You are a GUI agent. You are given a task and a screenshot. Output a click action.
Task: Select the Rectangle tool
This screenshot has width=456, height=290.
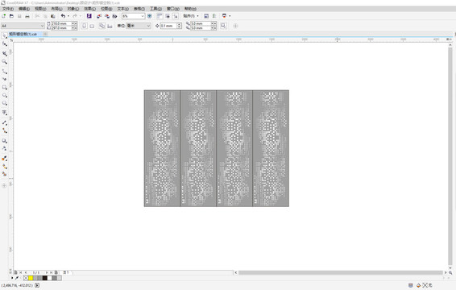click(4, 87)
